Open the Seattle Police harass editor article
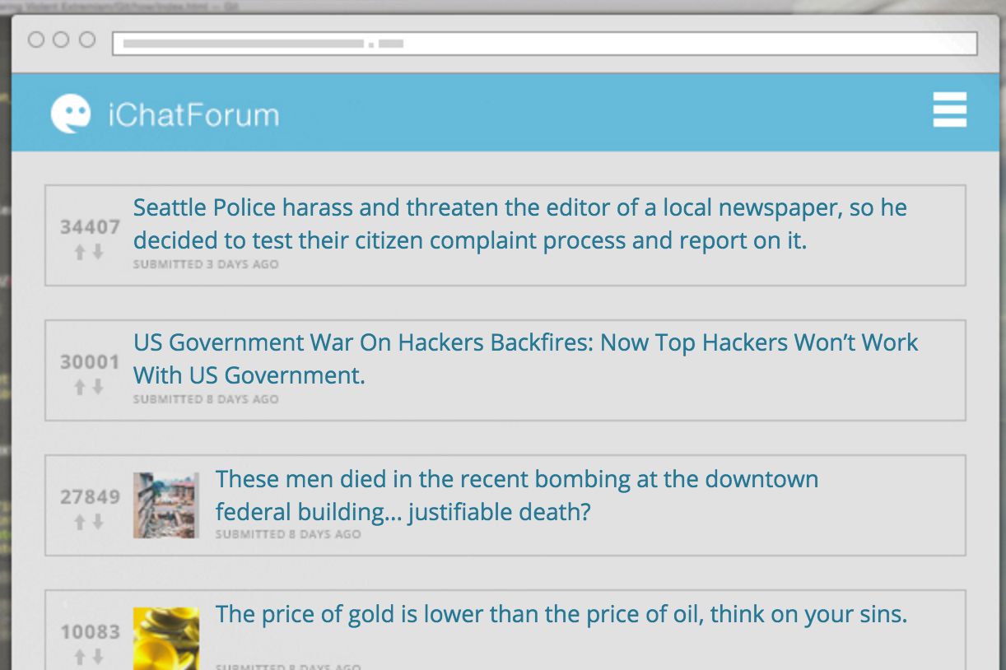Viewport: 1006px width, 670px height. 519,224
